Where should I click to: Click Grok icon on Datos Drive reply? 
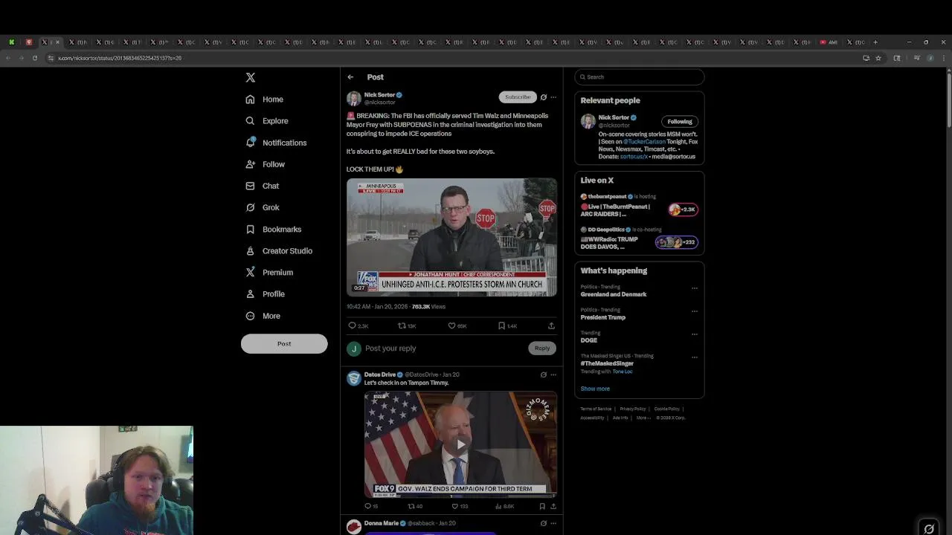tap(544, 375)
